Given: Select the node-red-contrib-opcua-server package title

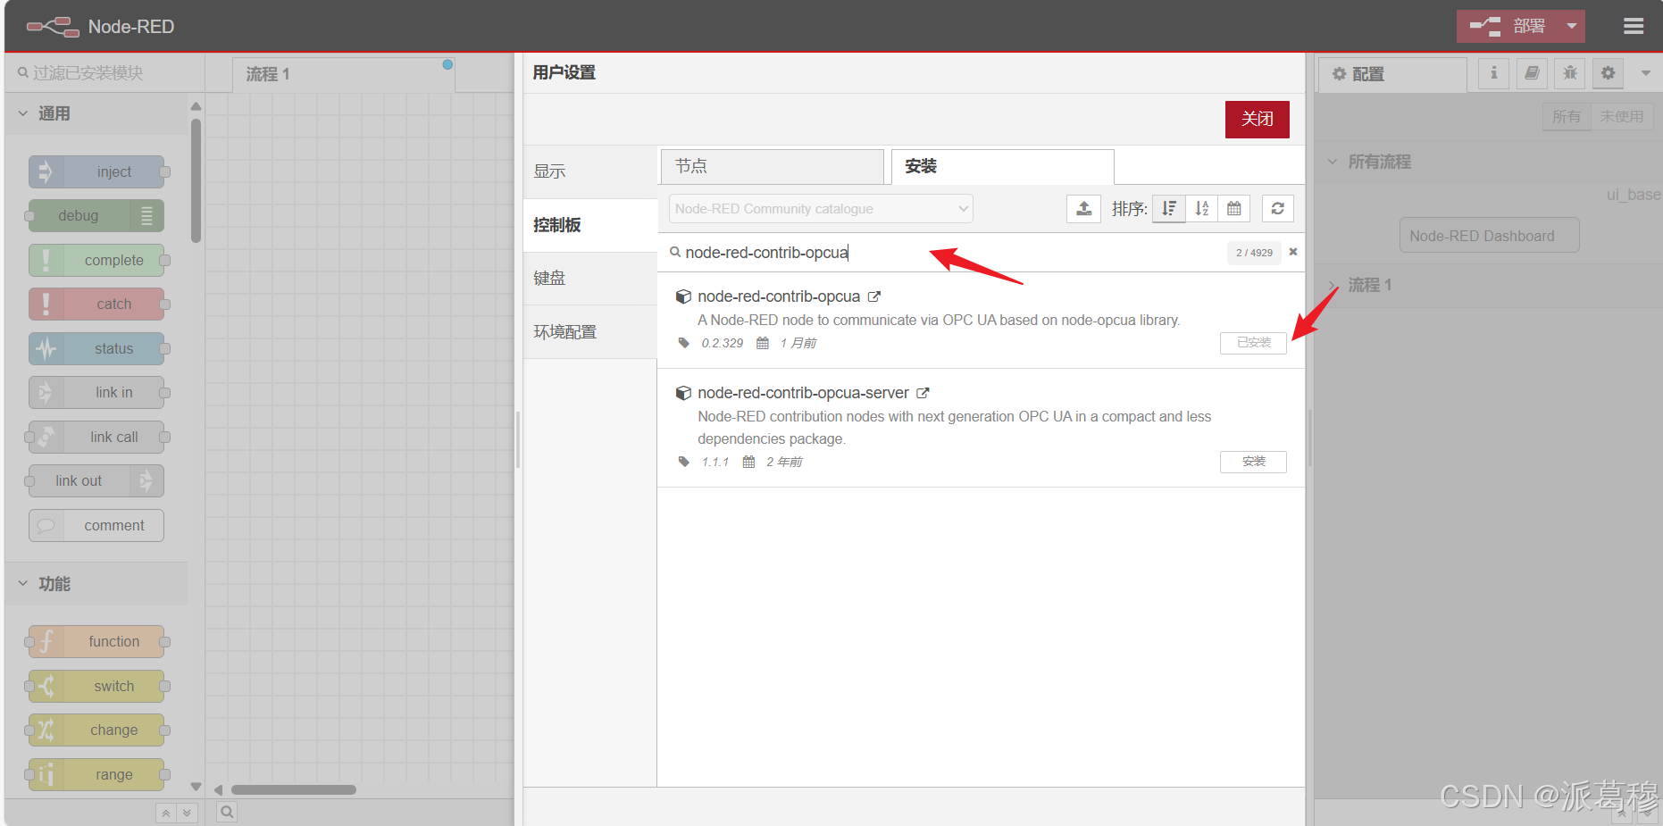Looking at the screenshot, I should 803,393.
